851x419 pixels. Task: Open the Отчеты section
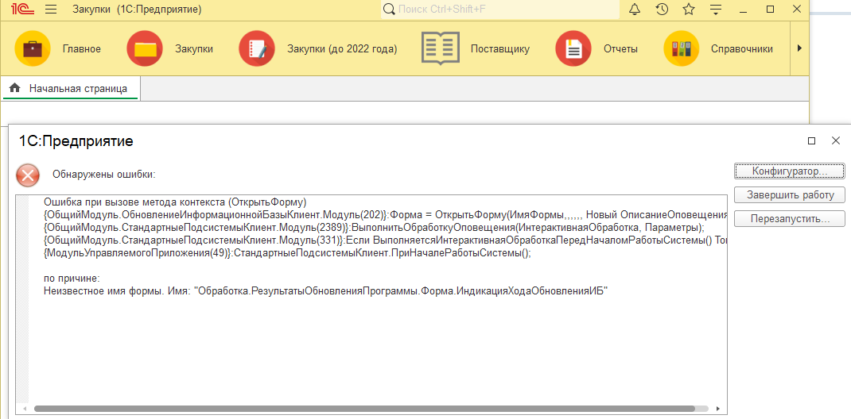[620, 48]
